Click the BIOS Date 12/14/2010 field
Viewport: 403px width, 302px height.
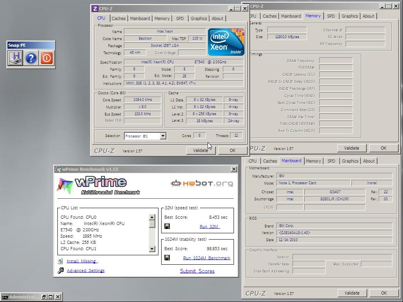click(x=334, y=240)
